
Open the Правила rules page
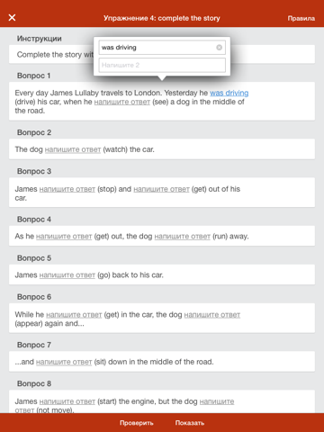[301, 18]
